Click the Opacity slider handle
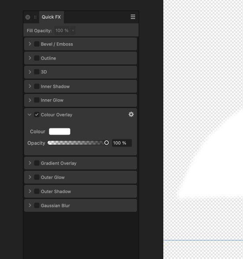 pos(107,143)
